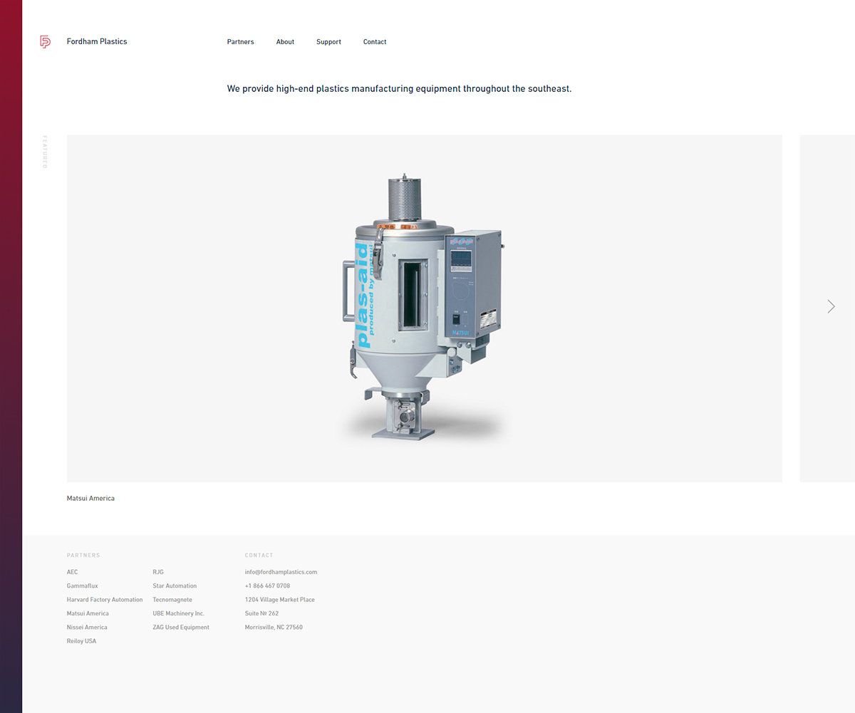
Task: Visit the RJG partner link
Action: tap(158, 572)
